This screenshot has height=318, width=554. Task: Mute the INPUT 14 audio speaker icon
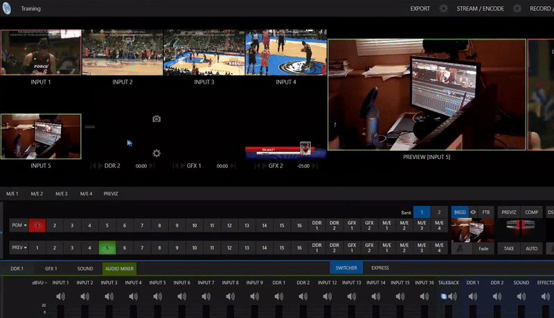coord(375,297)
